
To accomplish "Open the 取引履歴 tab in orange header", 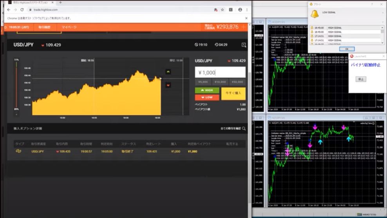I will point(44,27).
